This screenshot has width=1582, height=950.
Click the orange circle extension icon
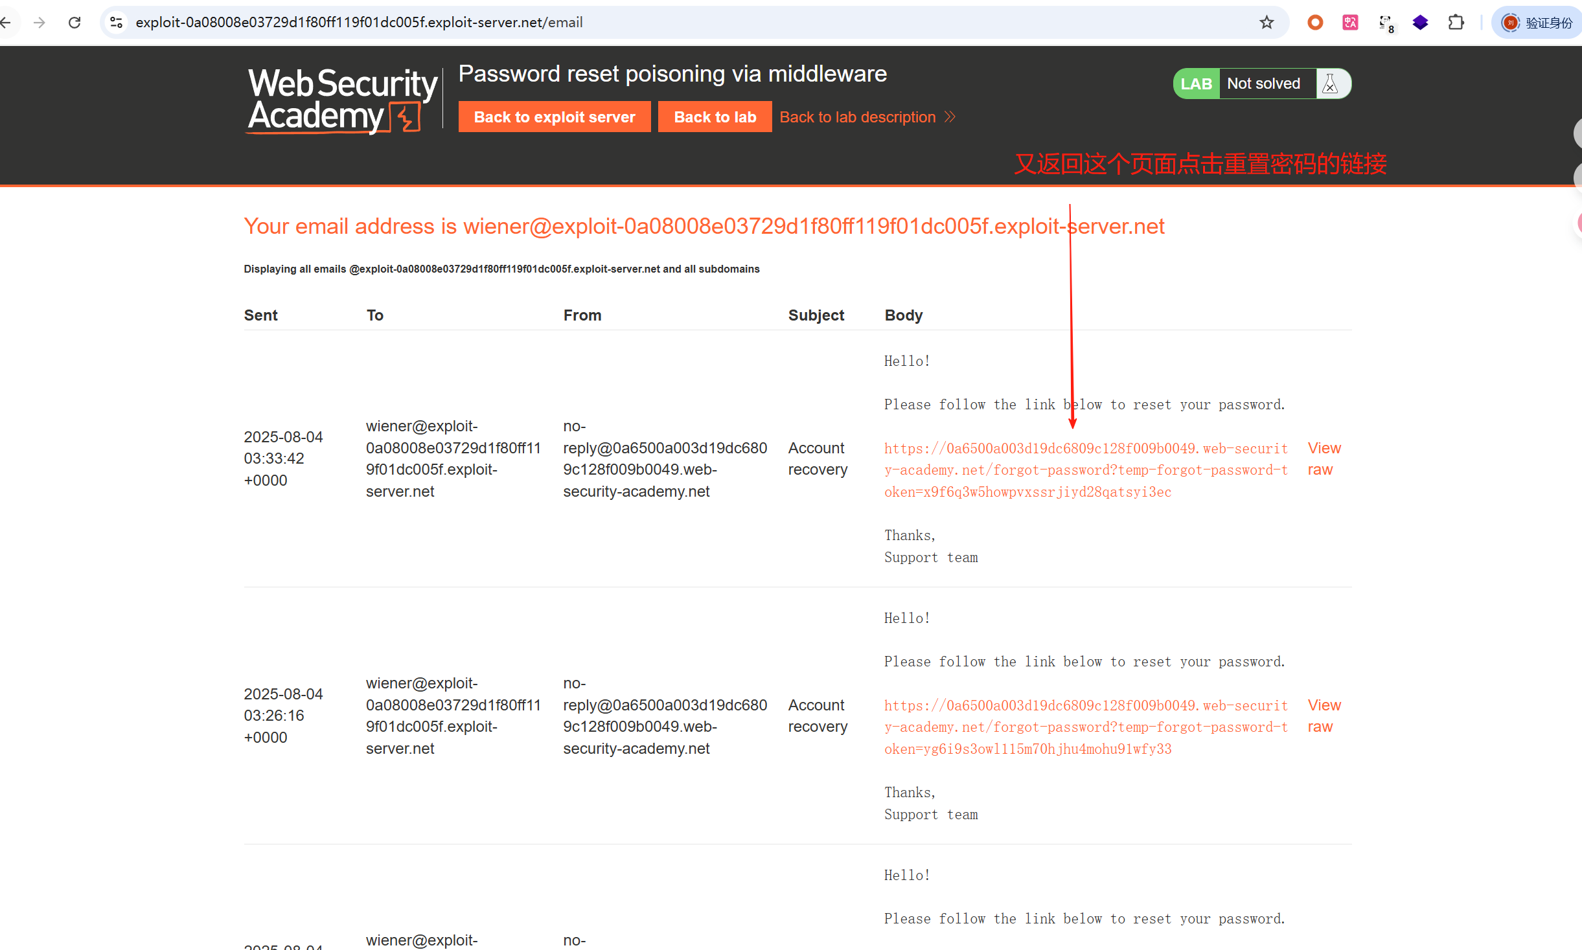pyautogui.click(x=1315, y=23)
